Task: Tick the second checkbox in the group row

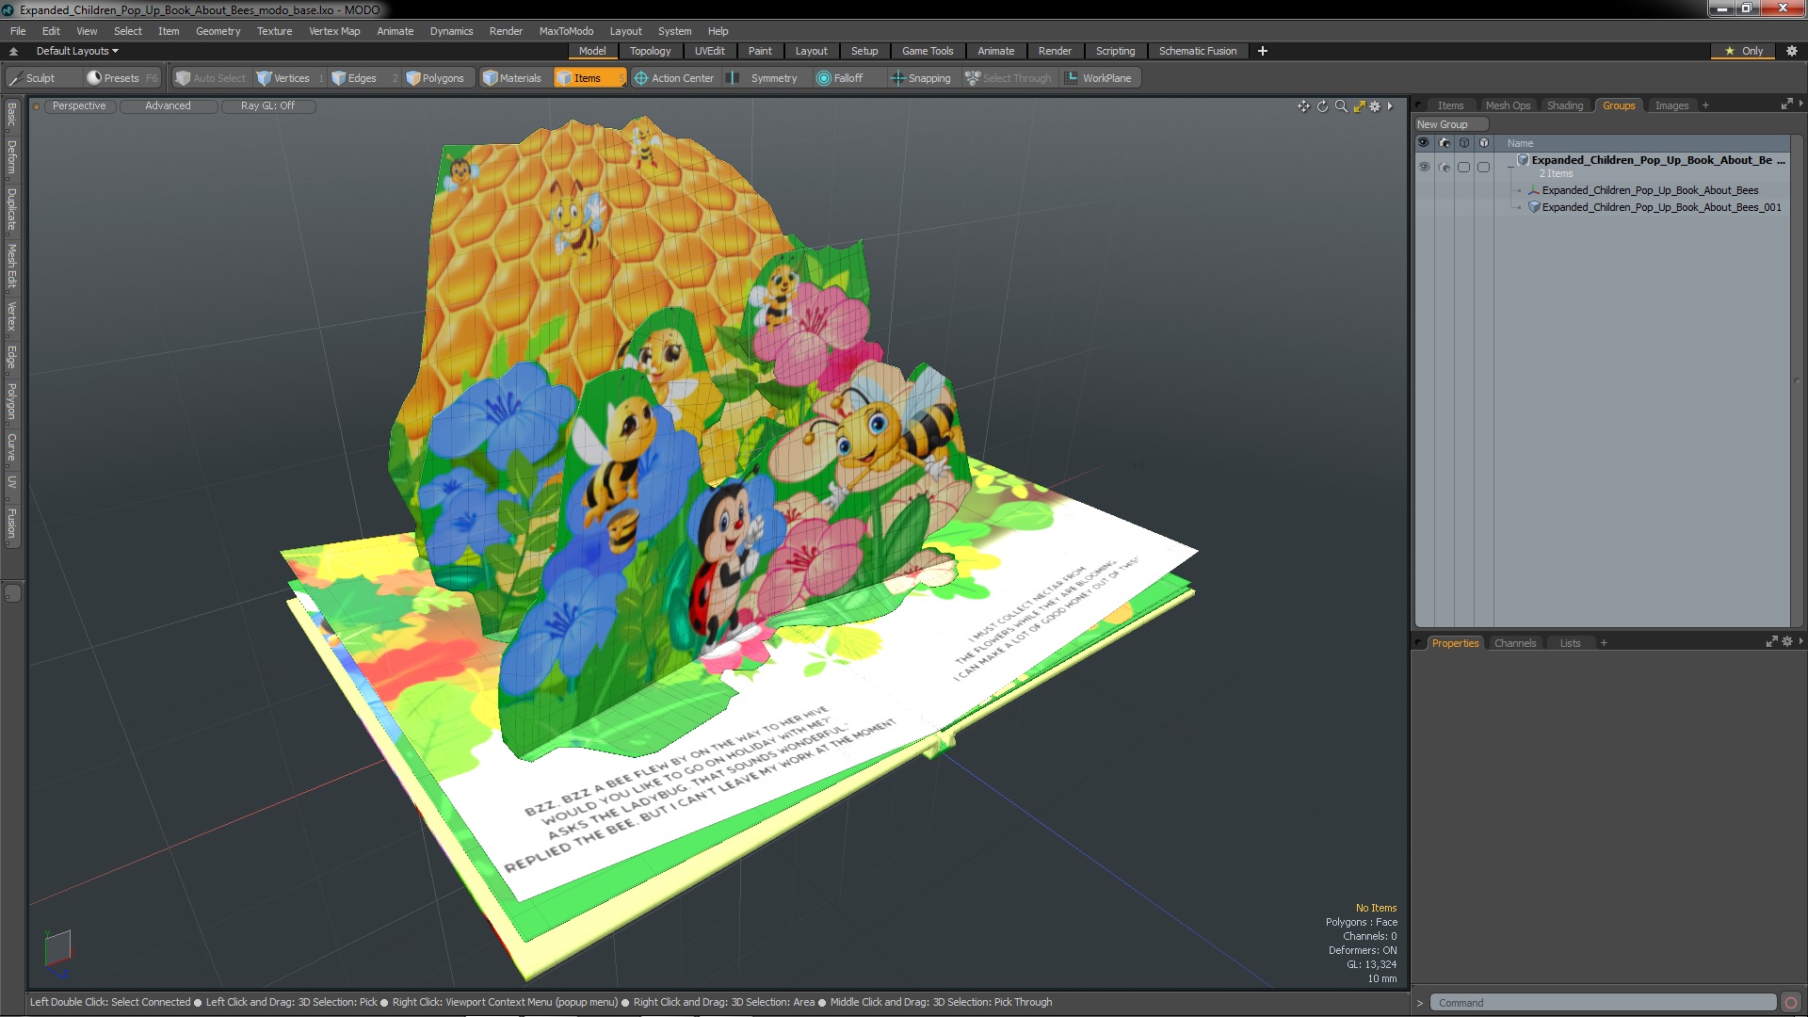Action: coord(1483,167)
